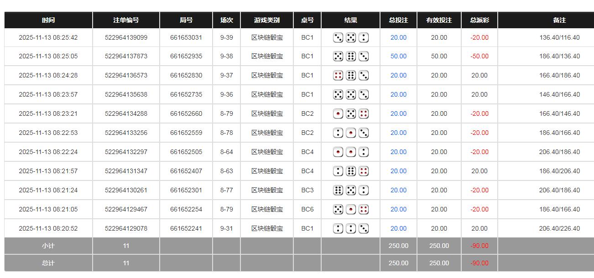Click the middle six-dot die in round 661652407
Screen dimensions: 594x278
point(351,171)
